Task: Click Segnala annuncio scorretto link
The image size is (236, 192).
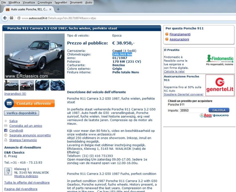Action: pos(30,135)
